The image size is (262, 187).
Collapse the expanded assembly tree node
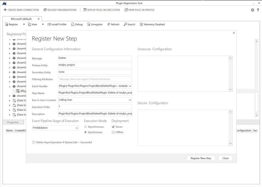coord(9,86)
